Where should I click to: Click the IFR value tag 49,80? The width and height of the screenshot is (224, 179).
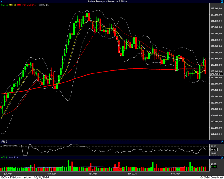pyautogui.click(x=213, y=149)
